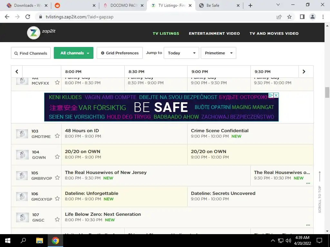Click the zap2it logo
The width and height of the screenshot is (330, 247).
click(42, 32)
